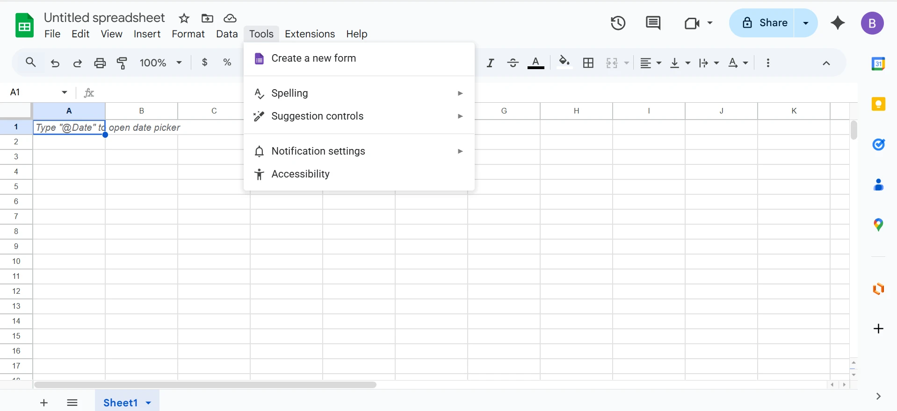Open the comments panel icon
Viewport: 897px width, 411px height.
(653, 23)
